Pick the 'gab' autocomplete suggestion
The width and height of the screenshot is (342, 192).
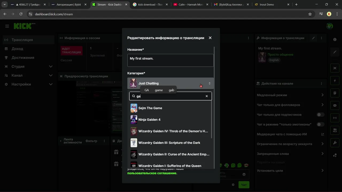pos(172,90)
